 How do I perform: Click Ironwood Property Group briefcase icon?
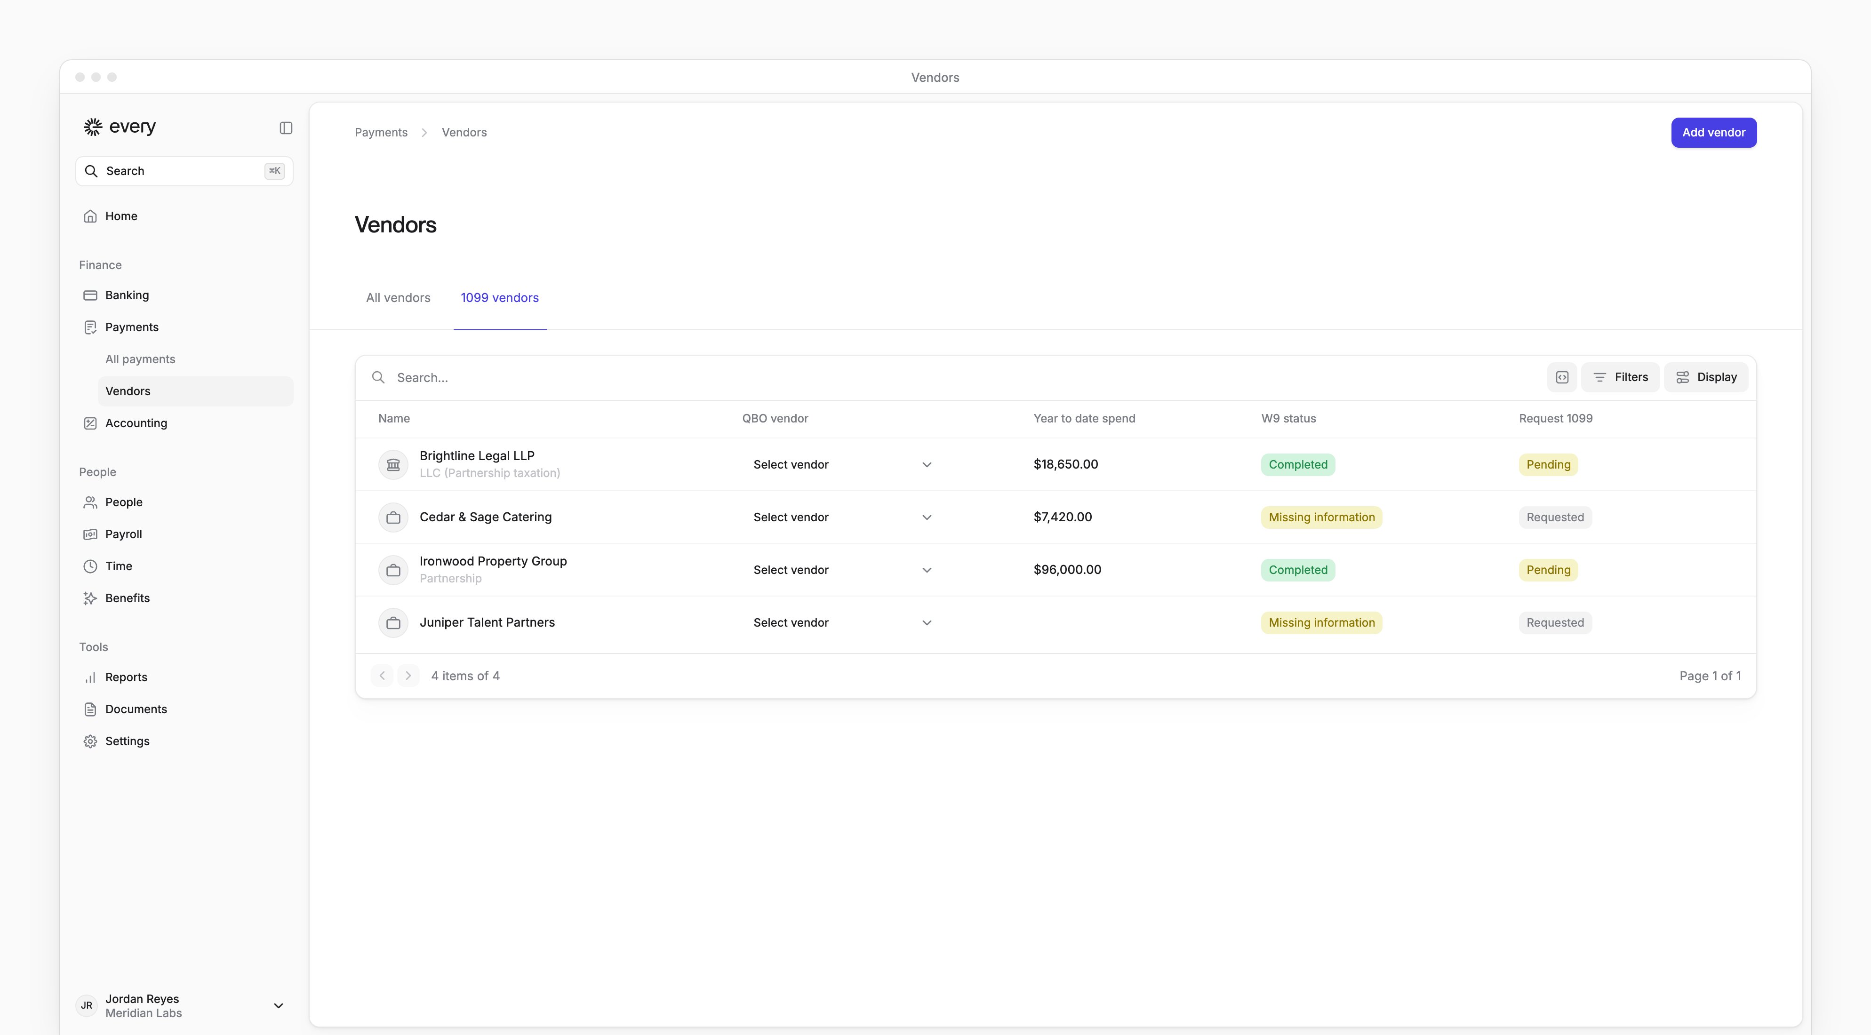click(x=393, y=570)
